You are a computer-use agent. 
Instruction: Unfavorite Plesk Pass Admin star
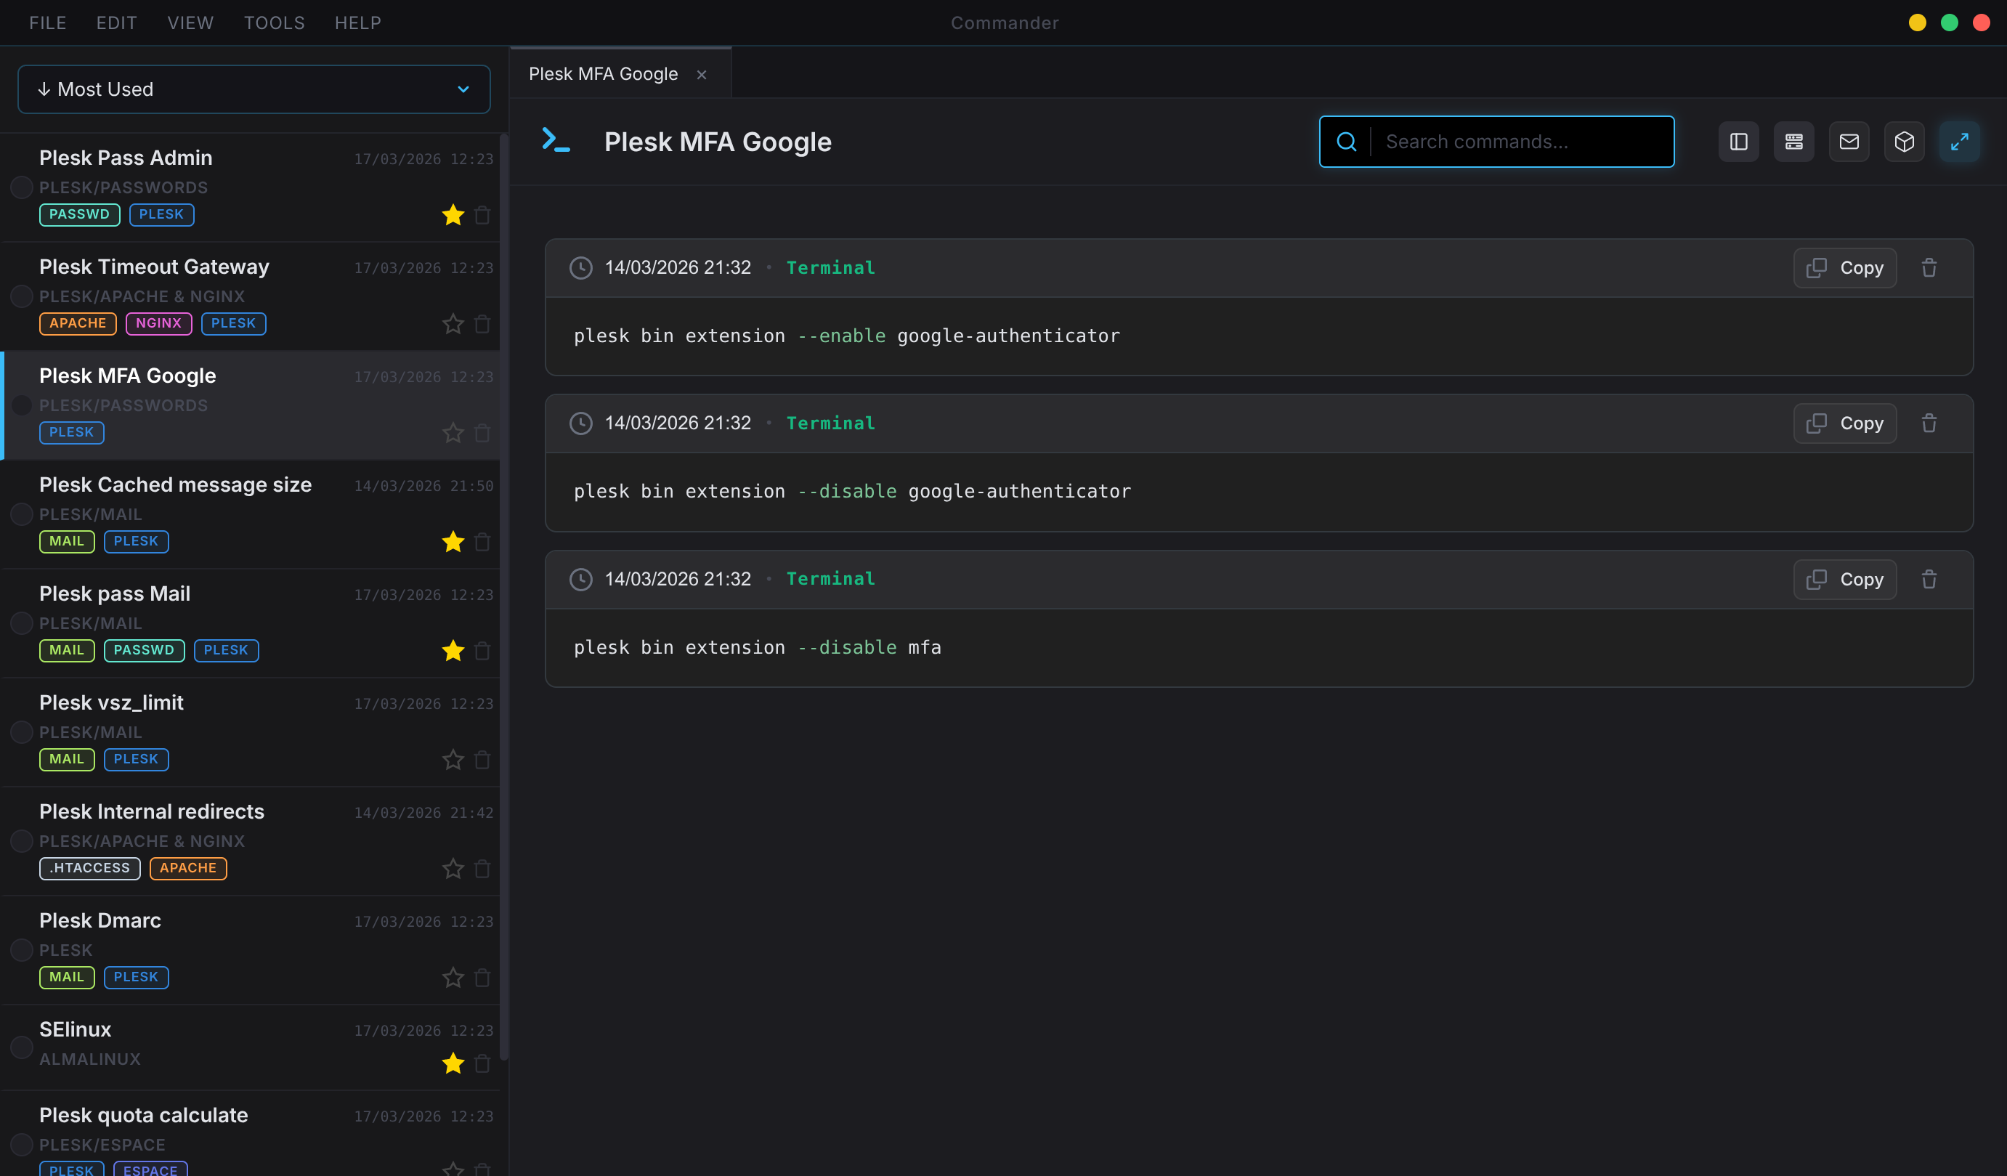pos(453,215)
